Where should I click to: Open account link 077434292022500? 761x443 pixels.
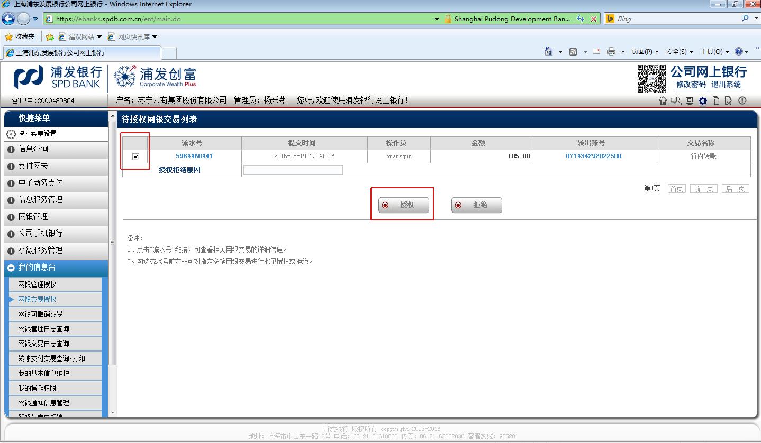pyautogui.click(x=594, y=156)
